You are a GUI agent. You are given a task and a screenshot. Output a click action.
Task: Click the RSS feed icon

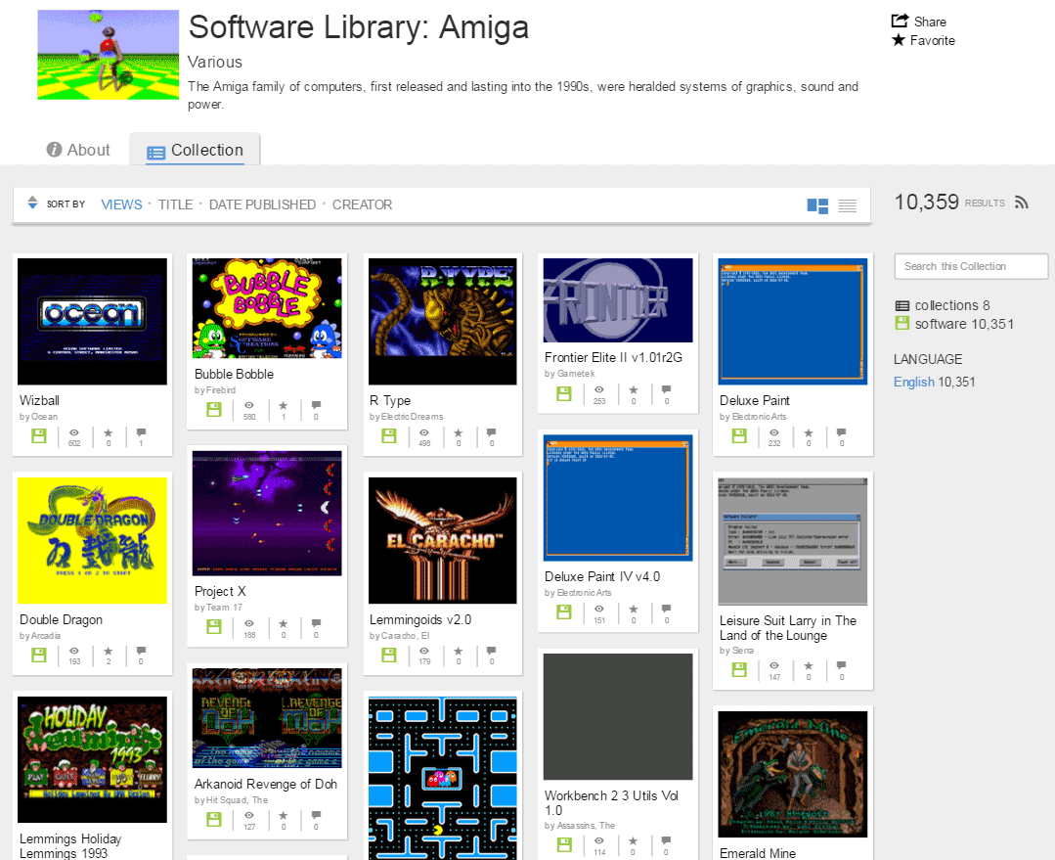1022,203
